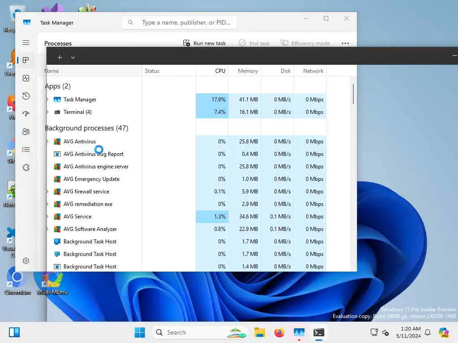
Task: Open Firefox from the taskbar
Action: [x=279, y=332]
